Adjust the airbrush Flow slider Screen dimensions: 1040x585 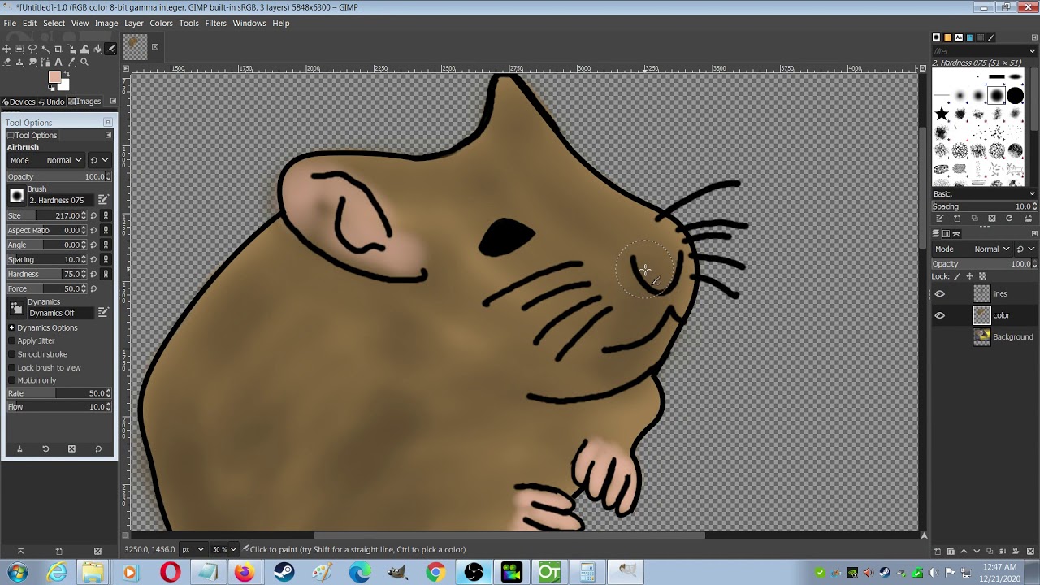click(59, 406)
